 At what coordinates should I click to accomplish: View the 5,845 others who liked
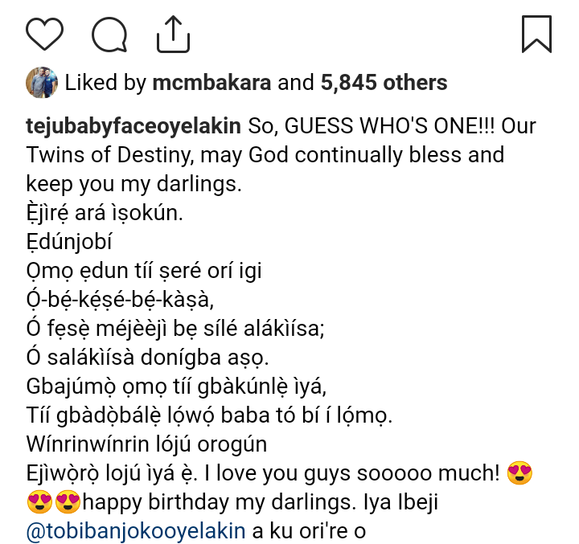coord(384,83)
